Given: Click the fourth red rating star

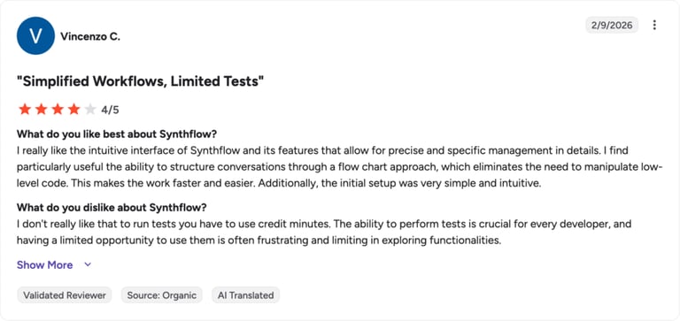Looking at the screenshot, I should (x=74, y=110).
